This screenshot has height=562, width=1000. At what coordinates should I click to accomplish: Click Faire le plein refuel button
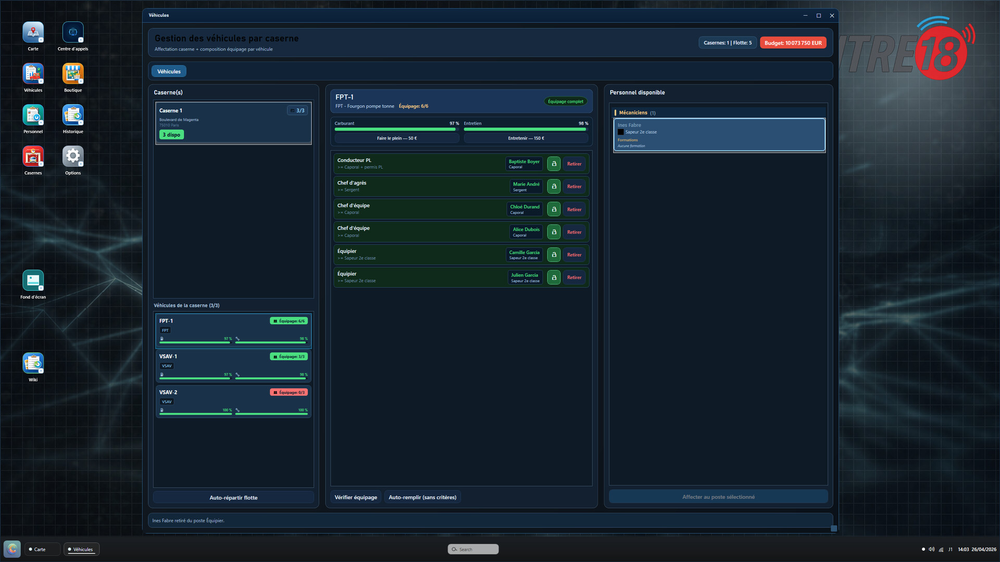point(397,138)
